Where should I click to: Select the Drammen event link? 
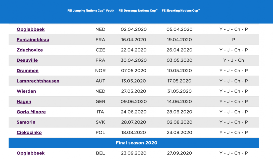point(28,70)
